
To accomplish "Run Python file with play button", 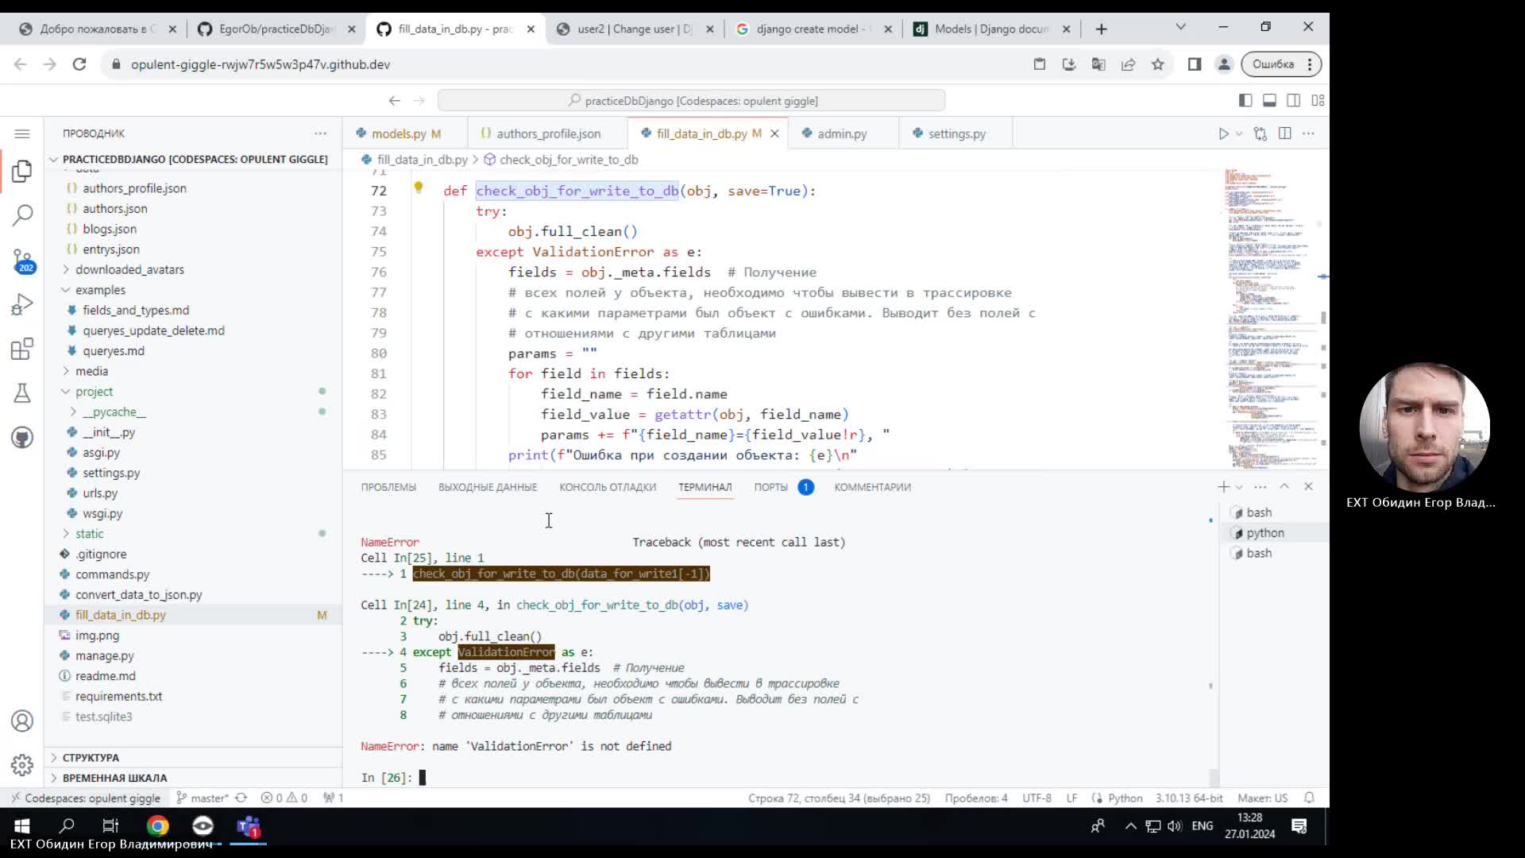I will [x=1223, y=133].
